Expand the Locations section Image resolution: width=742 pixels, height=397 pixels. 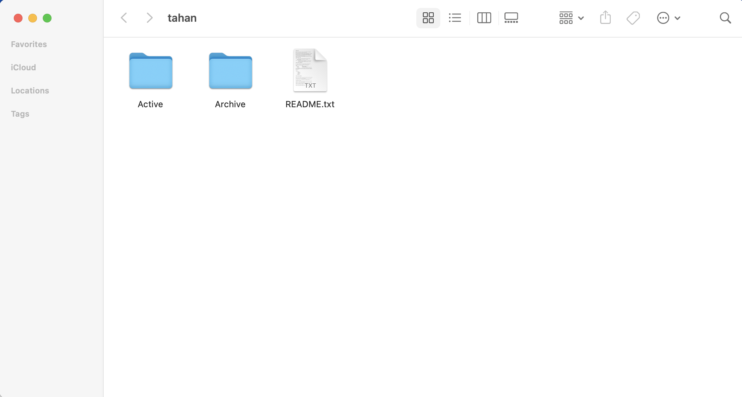pyautogui.click(x=30, y=90)
